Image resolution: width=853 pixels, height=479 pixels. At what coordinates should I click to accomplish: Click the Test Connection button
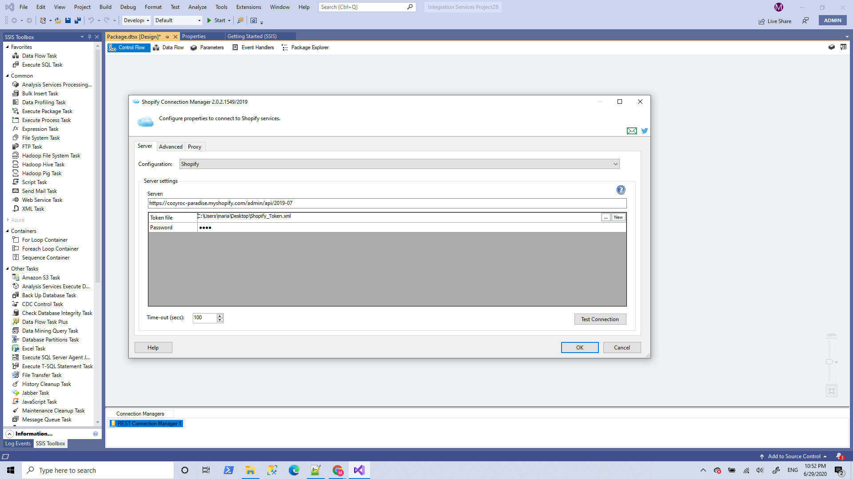coord(600,319)
